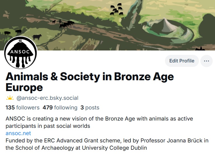Viewport: 215px width, 157px height.
Task: View the 135 followers list
Action: [x=23, y=107]
